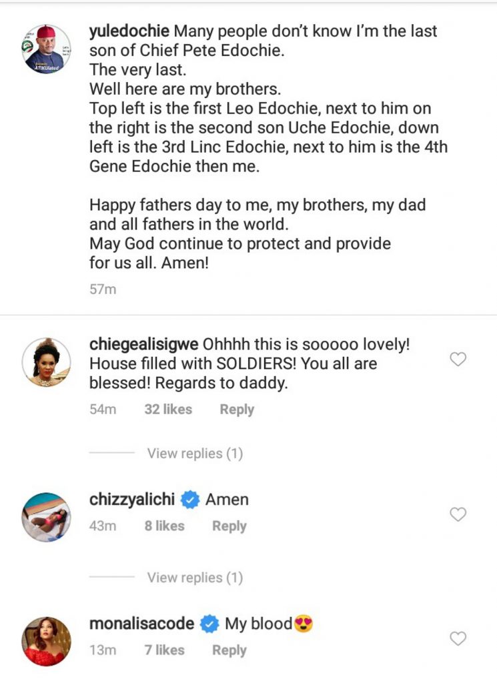Open the monalisacode username link
This screenshot has width=497, height=683.
click(x=141, y=624)
